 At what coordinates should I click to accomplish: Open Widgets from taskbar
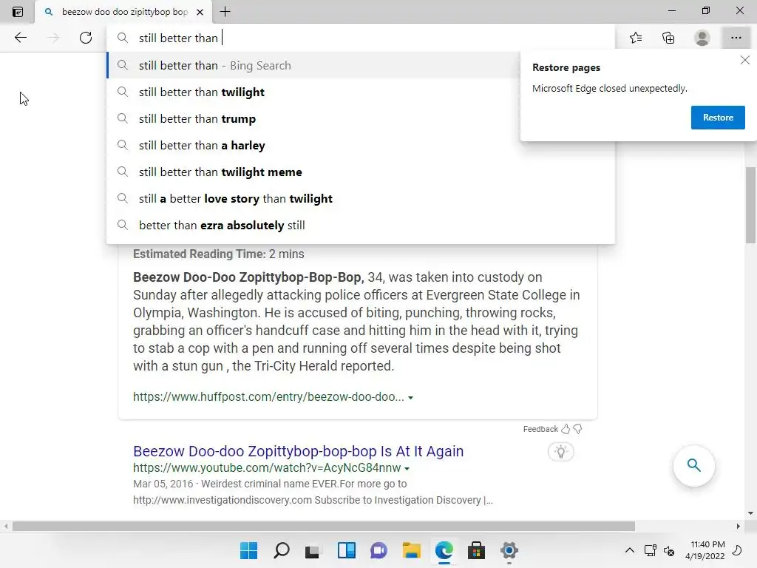[347, 550]
